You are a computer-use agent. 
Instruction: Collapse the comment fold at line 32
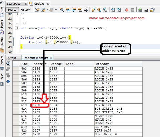pyautogui.click(x=16, y=14)
